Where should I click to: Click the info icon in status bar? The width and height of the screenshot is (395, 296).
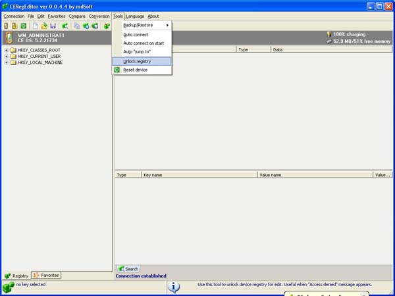[173, 287]
